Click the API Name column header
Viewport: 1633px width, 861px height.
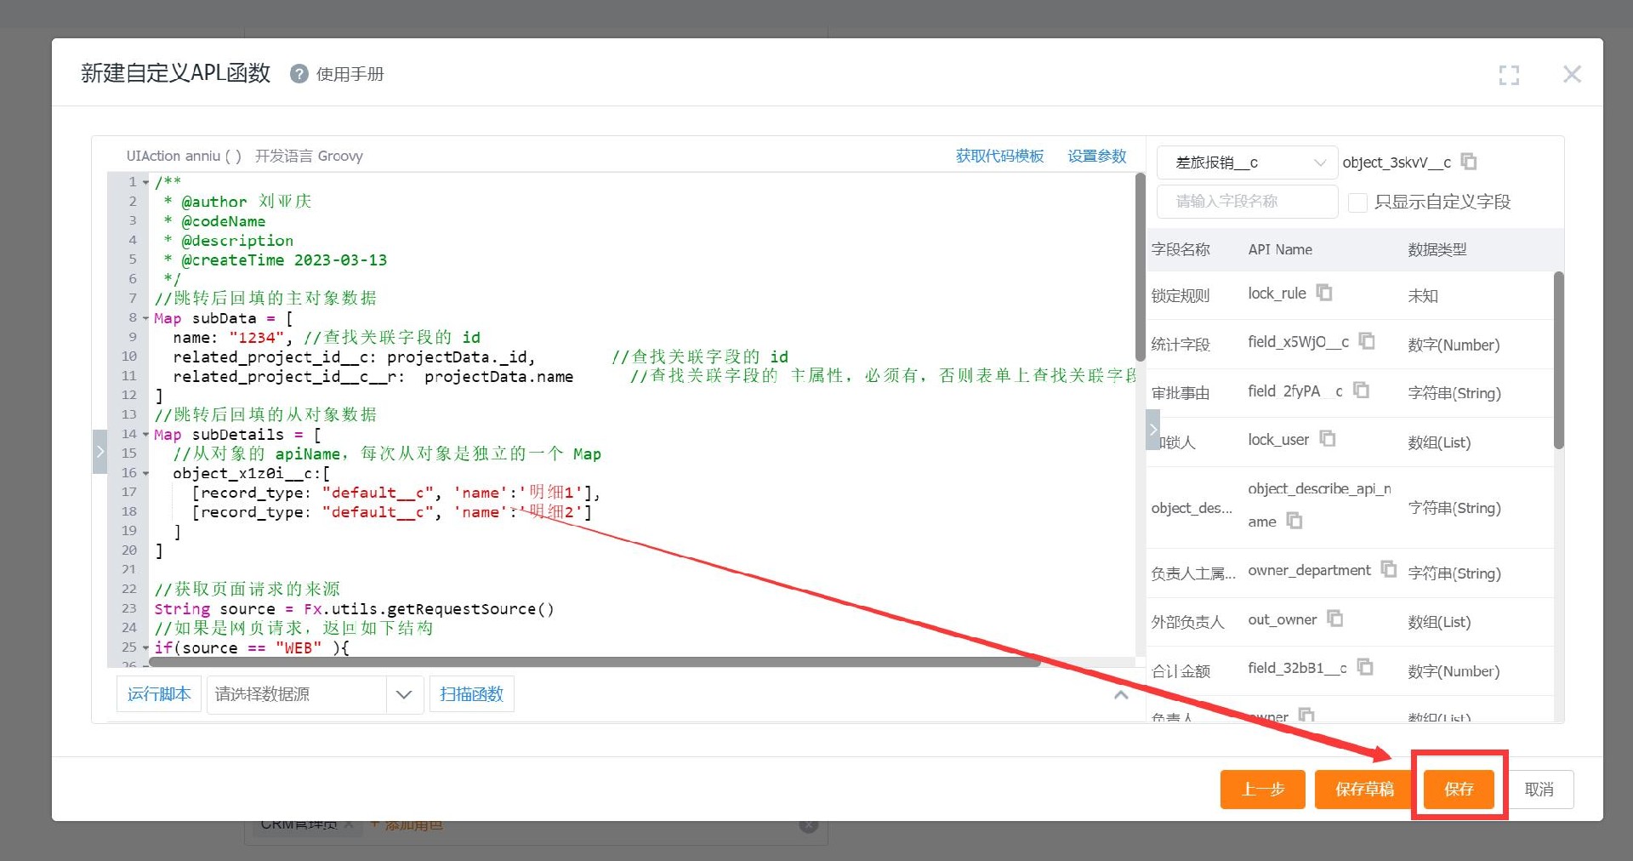(1280, 249)
